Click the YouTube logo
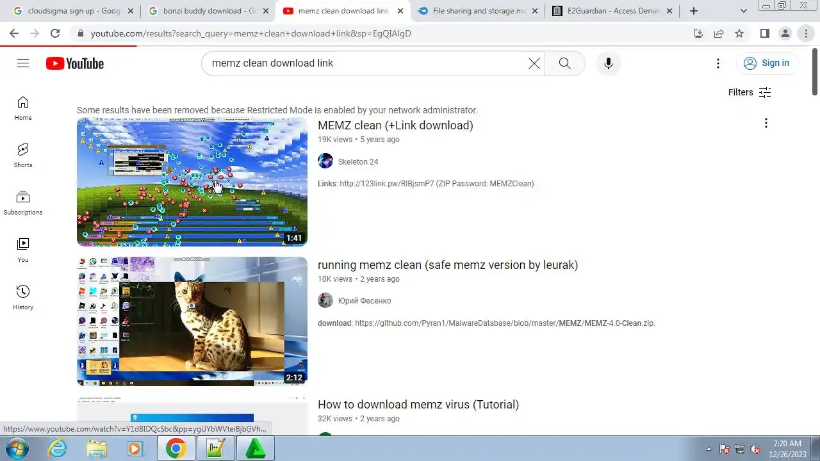Screen dimensions: 820x461 click(x=74, y=63)
